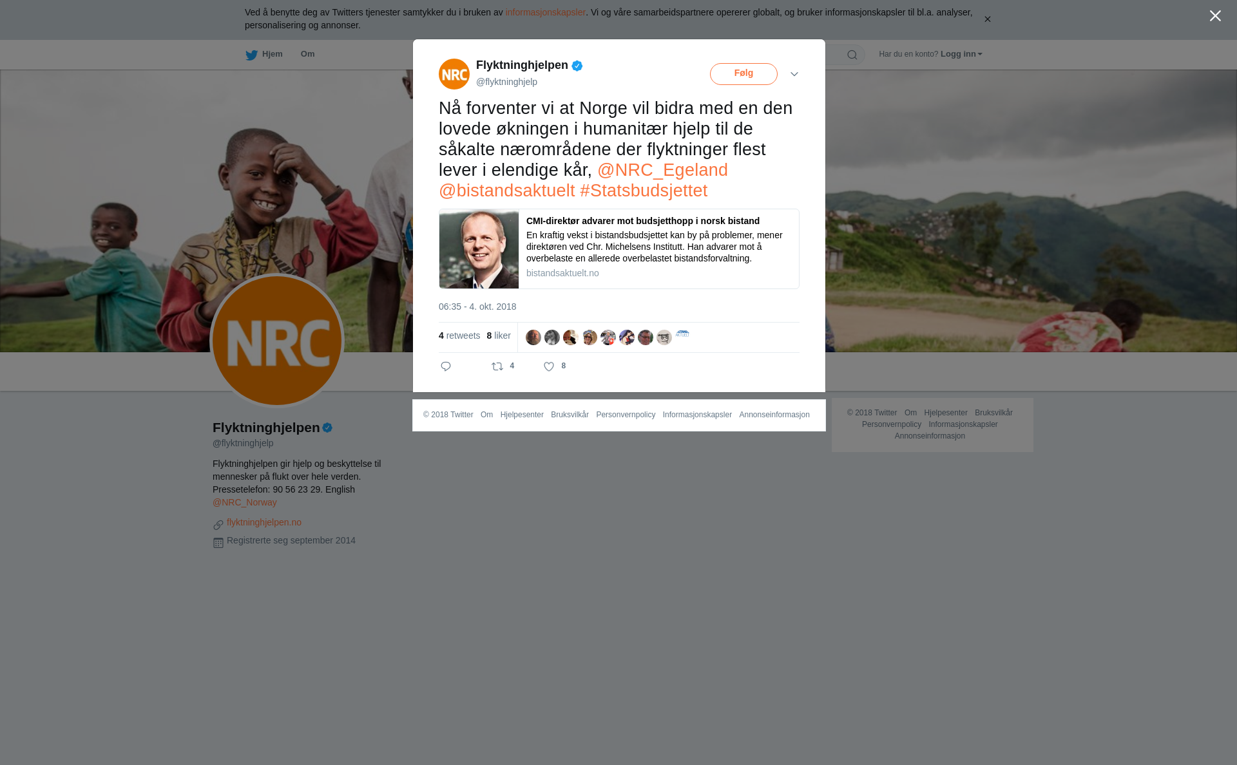This screenshot has width=1237, height=765.
Task: Like the tweet with the heart icon
Action: 549,366
